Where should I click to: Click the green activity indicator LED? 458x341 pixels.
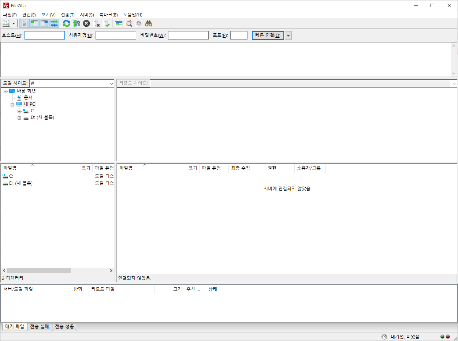coord(442,337)
